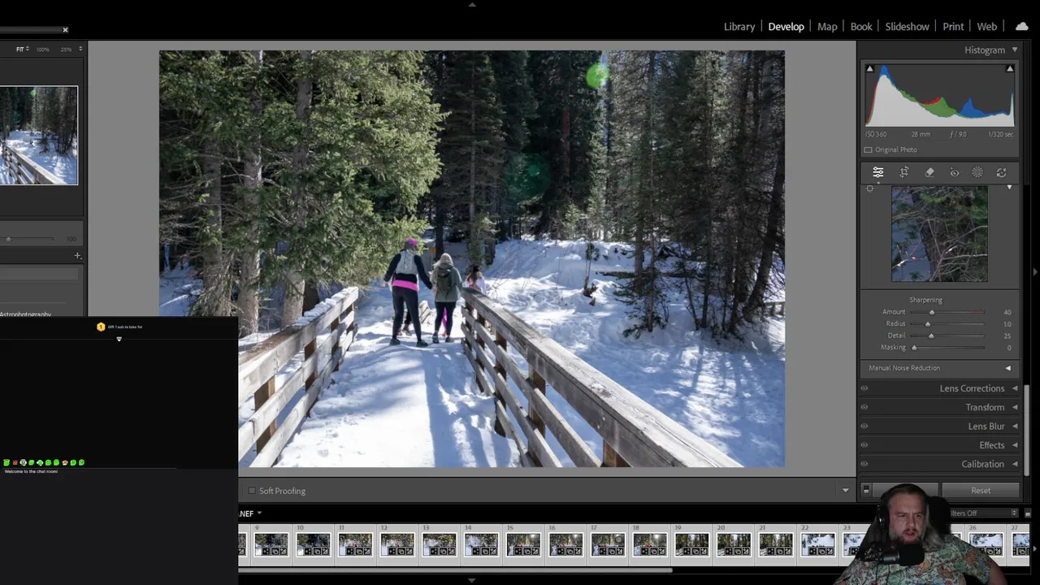
Task: Switch to the Book module
Action: click(861, 27)
